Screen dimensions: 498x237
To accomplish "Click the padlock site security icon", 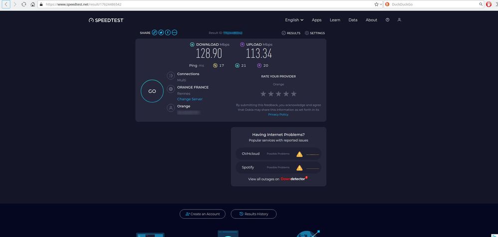I will point(41,4).
